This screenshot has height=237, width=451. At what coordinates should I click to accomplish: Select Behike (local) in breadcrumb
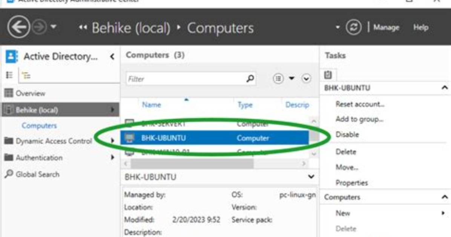(x=131, y=28)
